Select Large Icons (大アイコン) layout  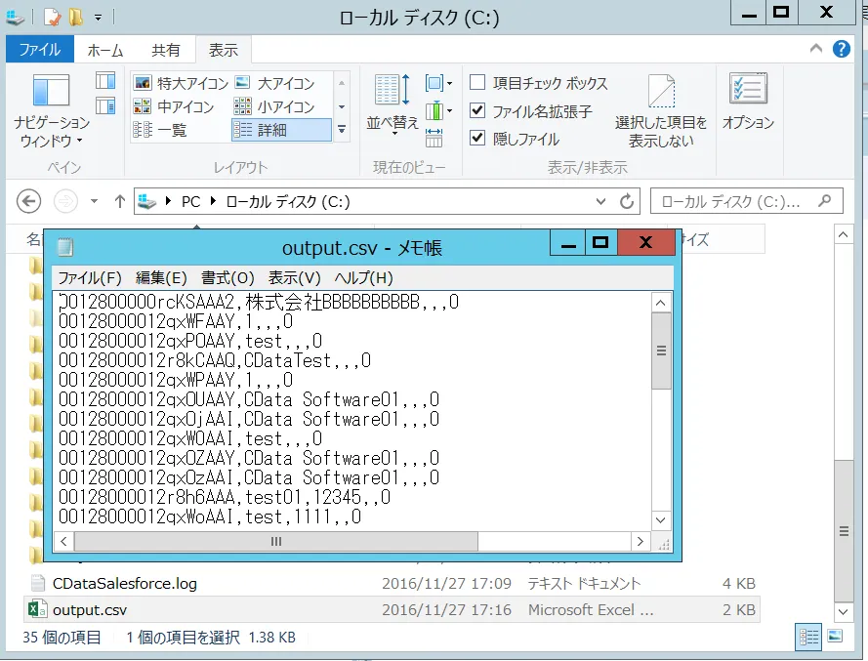click(x=275, y=83)
